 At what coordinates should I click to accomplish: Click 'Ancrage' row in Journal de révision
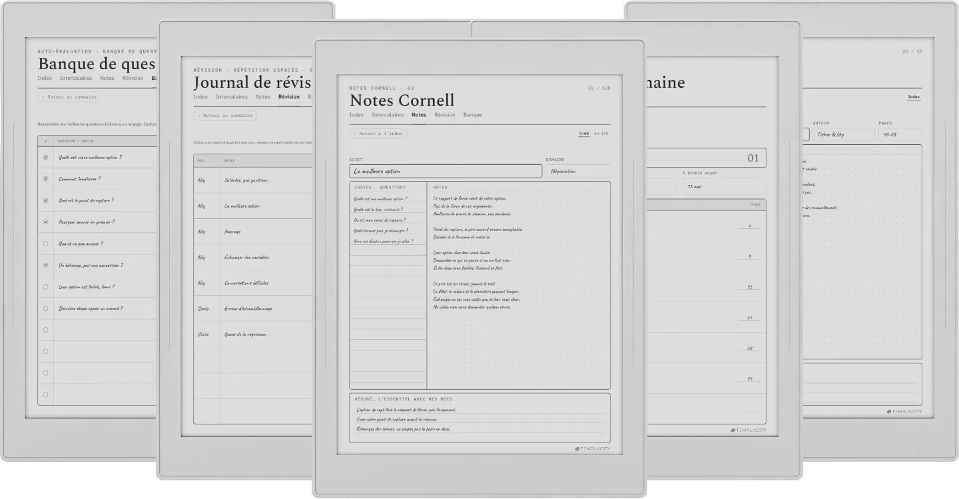click(x=253, y=232)
